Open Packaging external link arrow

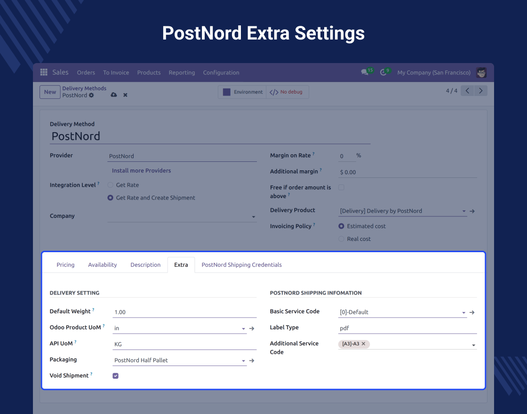pos(252,360)
